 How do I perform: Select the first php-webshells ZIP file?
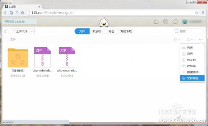(42, 57)
